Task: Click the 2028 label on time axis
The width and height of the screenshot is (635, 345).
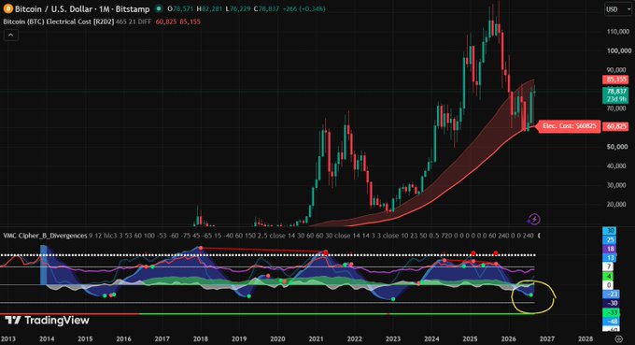Action: click(586, 338)
